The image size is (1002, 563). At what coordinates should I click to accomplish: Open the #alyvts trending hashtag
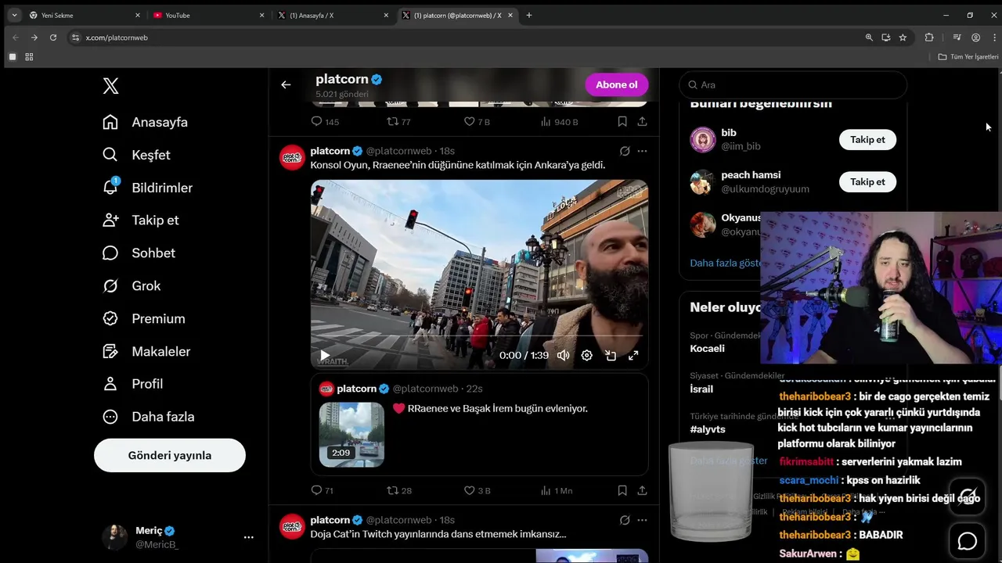click(708, 429)
